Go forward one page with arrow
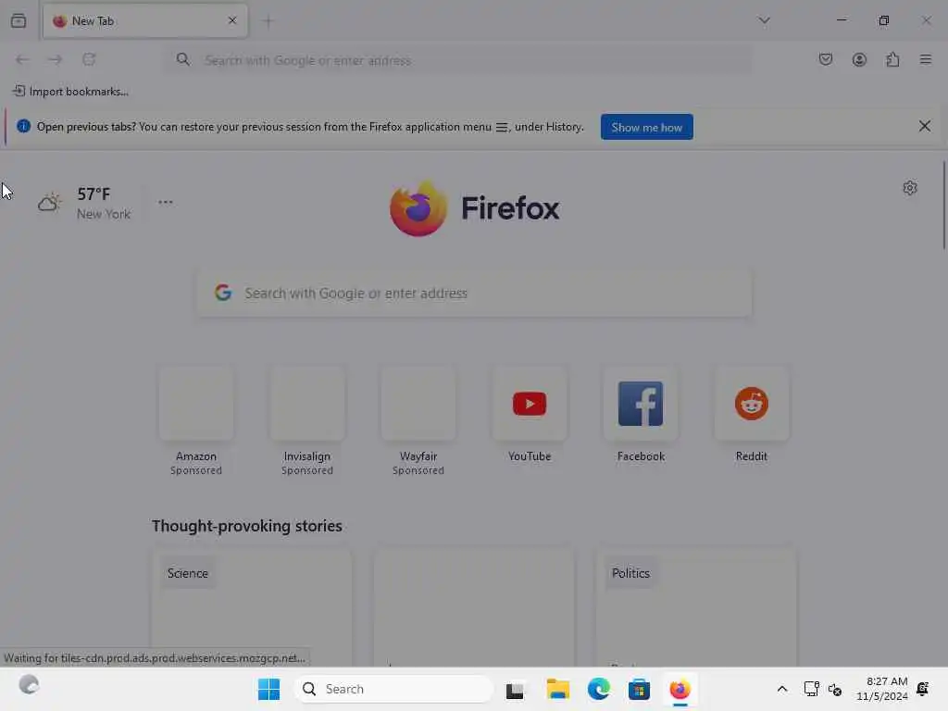Image resolution: width=948 pixels, height=711 pixels. click(x=56, y=59)
